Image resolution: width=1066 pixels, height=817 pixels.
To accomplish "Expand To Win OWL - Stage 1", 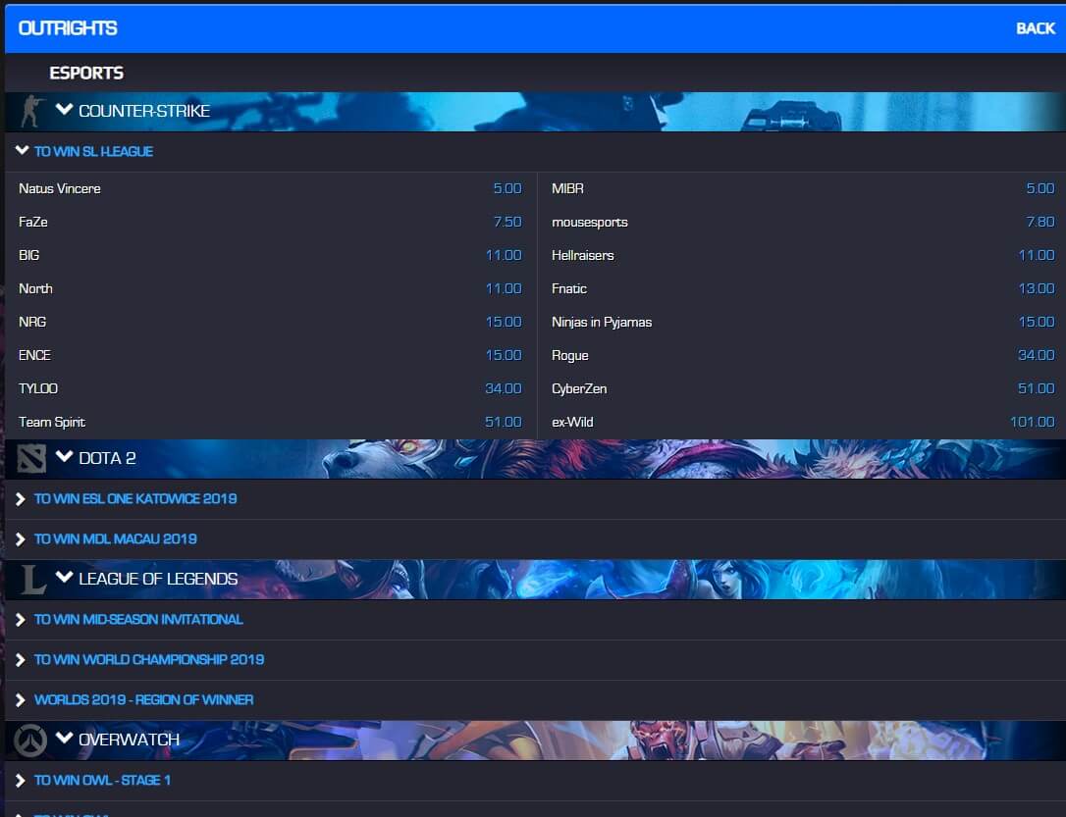I will point(102,780).
